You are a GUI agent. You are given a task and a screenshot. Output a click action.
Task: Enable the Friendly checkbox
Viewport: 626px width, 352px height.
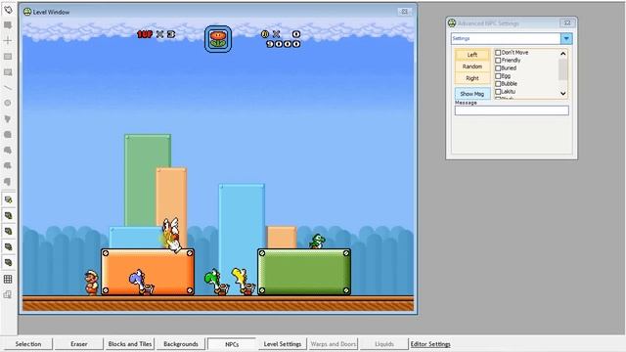pos(498,61)
